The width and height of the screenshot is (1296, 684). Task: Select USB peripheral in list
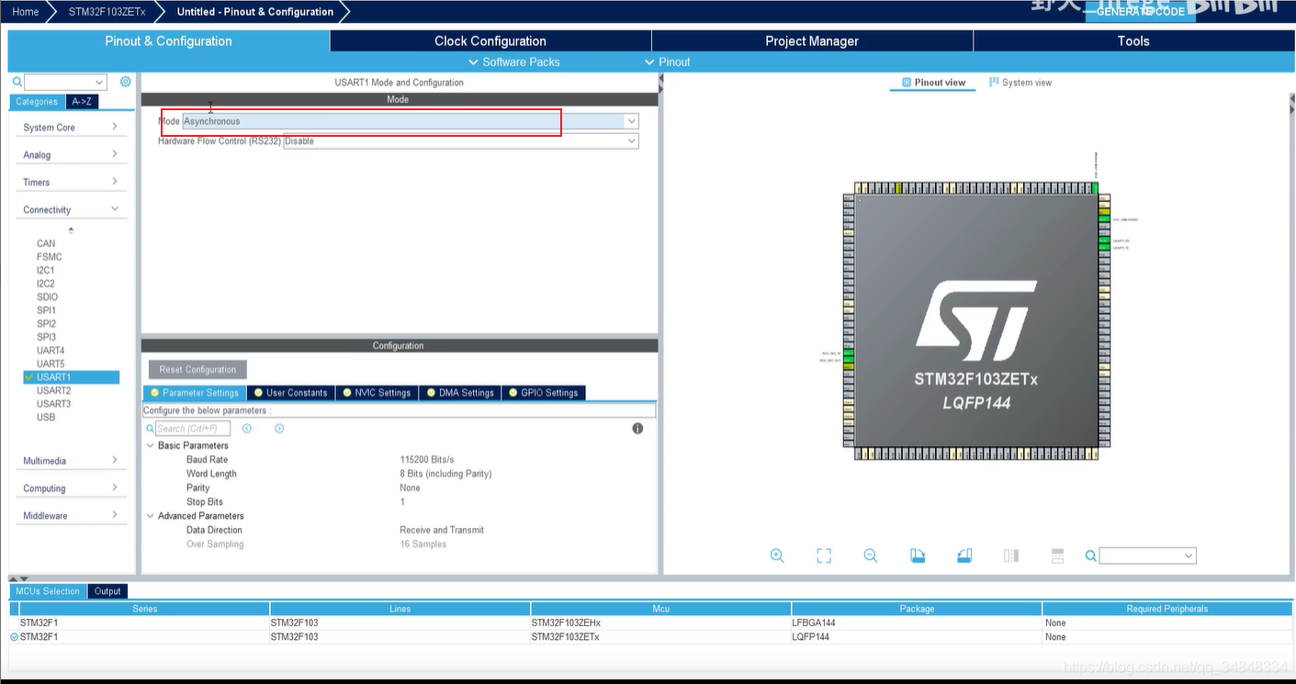46,418
